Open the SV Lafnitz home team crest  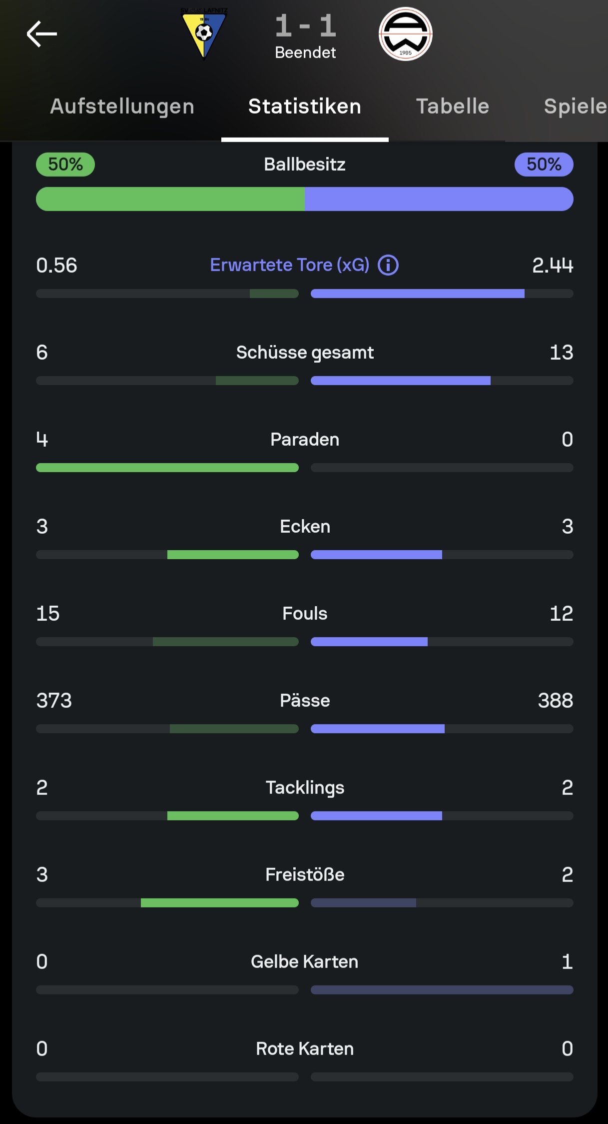[204, 33]
